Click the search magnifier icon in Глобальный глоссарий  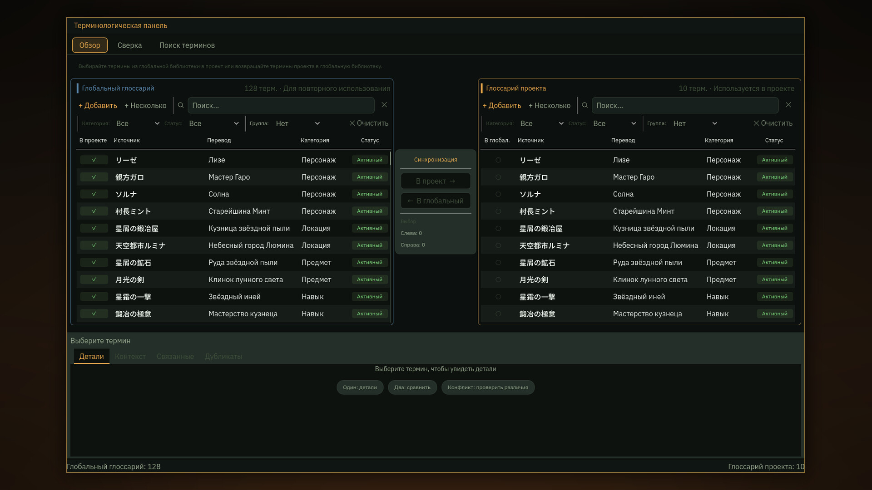coord(181,105)
